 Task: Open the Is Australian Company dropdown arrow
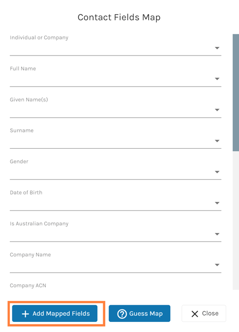[x=217, y=234]
